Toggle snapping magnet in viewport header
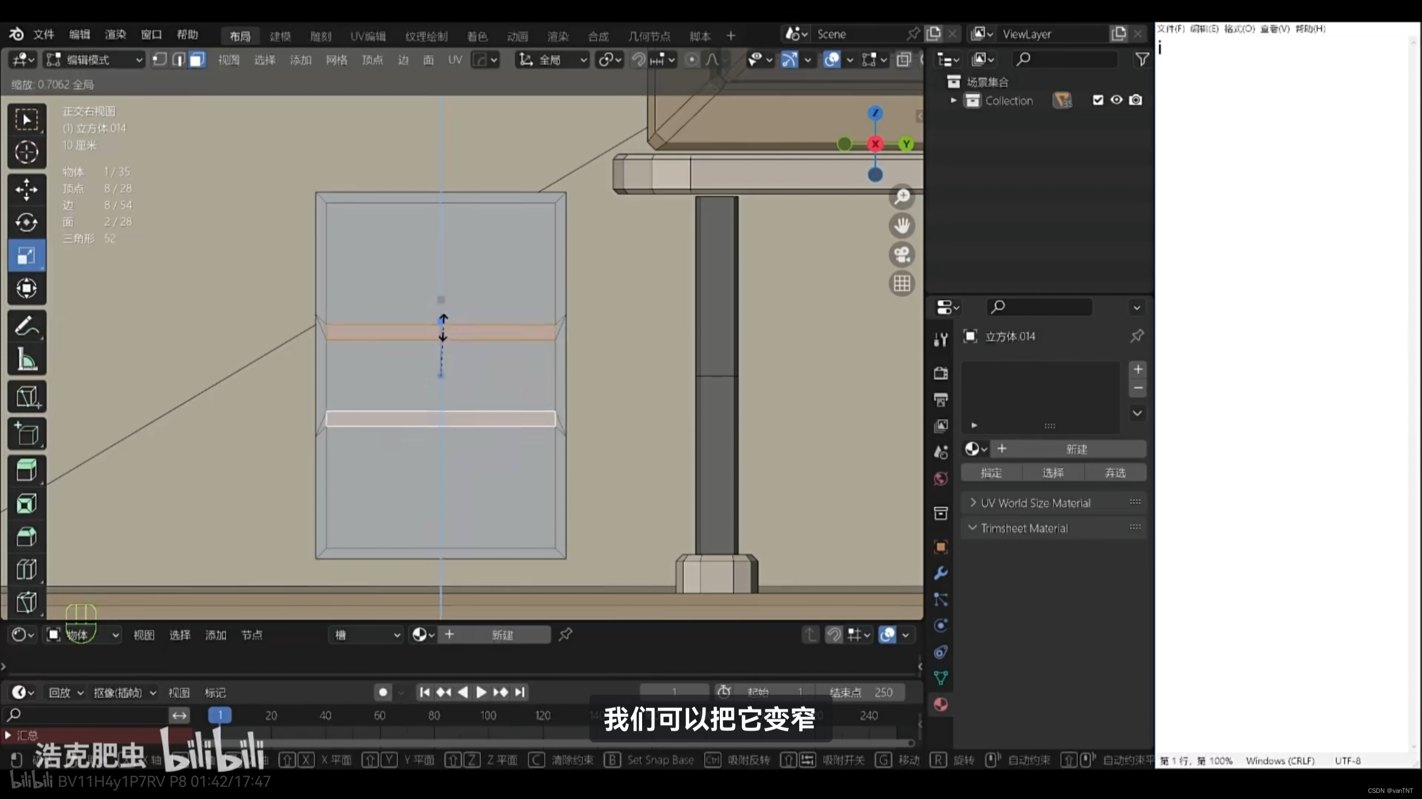The width and height of the screenshot is (1422, 799). click(639, 59)
